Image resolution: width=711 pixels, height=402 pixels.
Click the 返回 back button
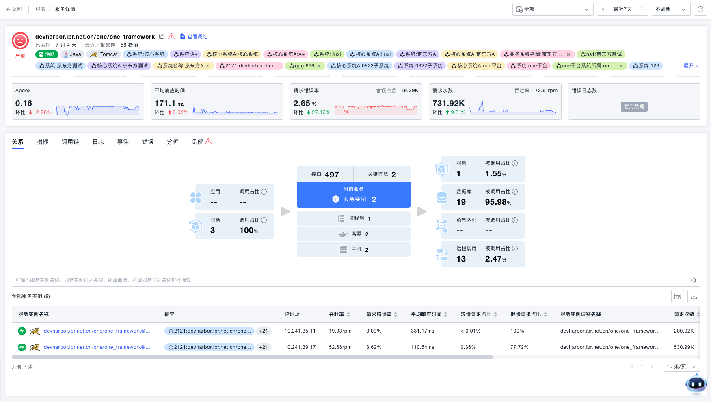14,9
